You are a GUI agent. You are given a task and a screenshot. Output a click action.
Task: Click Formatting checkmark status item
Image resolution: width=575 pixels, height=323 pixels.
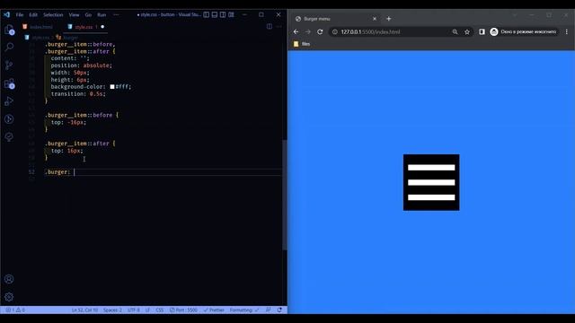tap(244, 310)
